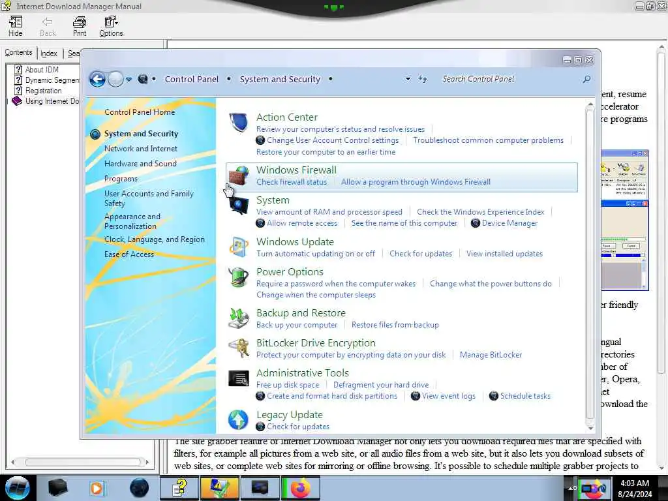Click Check firewall status
This screenshot has height=501, width=668.
tap(292, 182)
